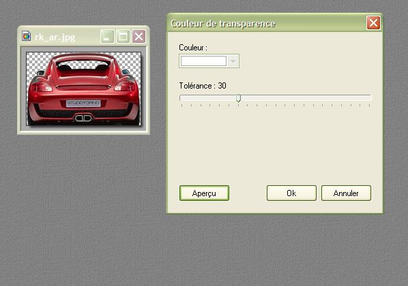
Task: Click the Tolérance slider thumb
Action: (238, 98)
